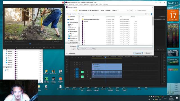Click the Отмена button
Screen dimensions: 180x101
(148, 53)
